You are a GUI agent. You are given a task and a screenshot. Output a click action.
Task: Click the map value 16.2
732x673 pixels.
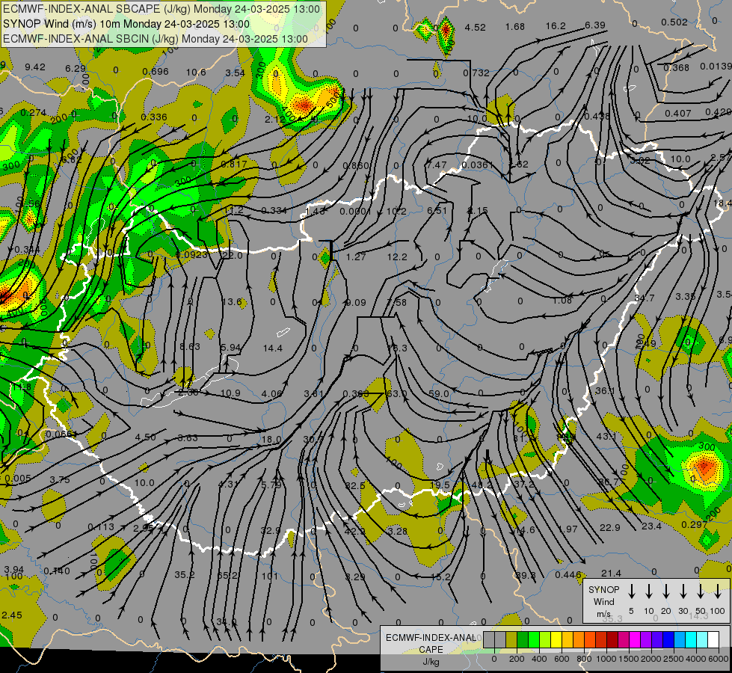(x=556, y=26)
